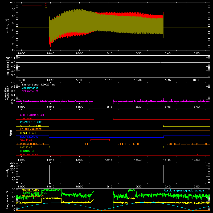Viewport: 213px width, 213px height.
Task: Click the raised SAA_FLAG segment
Action: coord(100,139)
